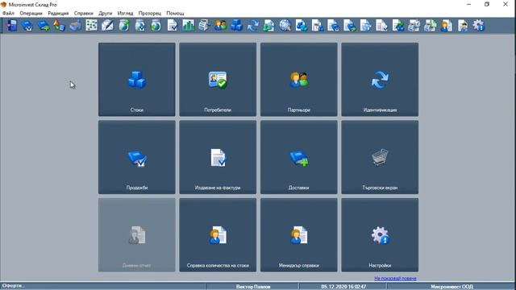Click the toolbar gear settings icon

pos(479,25)
